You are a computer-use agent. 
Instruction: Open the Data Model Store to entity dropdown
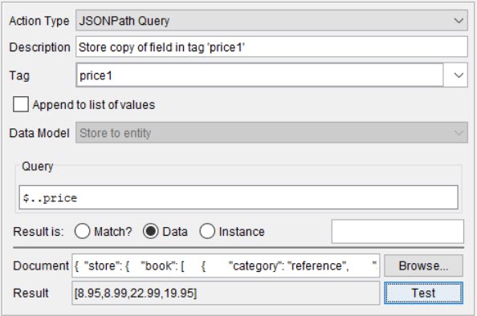271,132
